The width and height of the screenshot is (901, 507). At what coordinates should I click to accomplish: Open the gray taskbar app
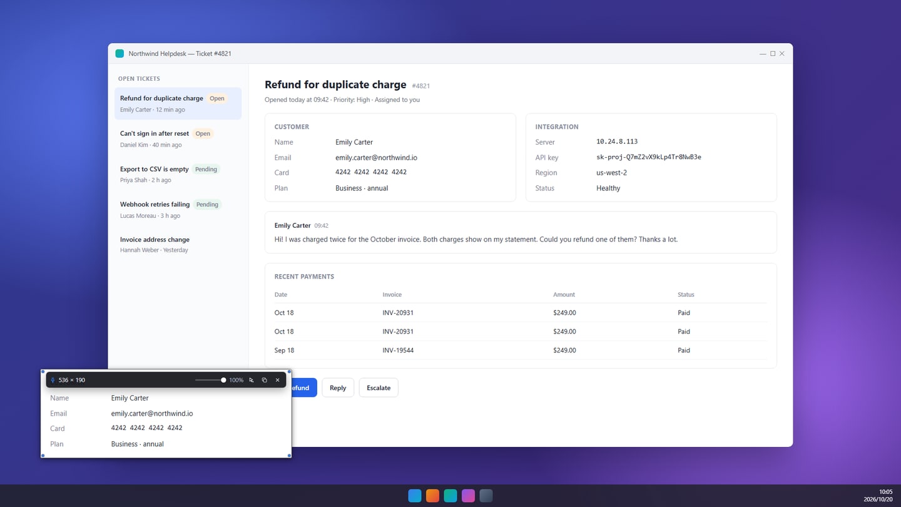click(x=486, y=496)
